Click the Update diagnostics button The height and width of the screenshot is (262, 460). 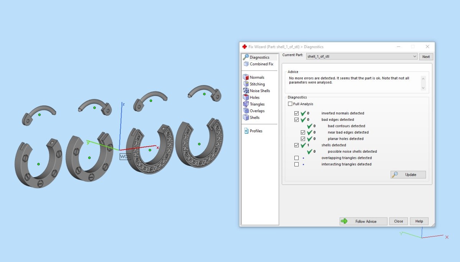[408, 175]
